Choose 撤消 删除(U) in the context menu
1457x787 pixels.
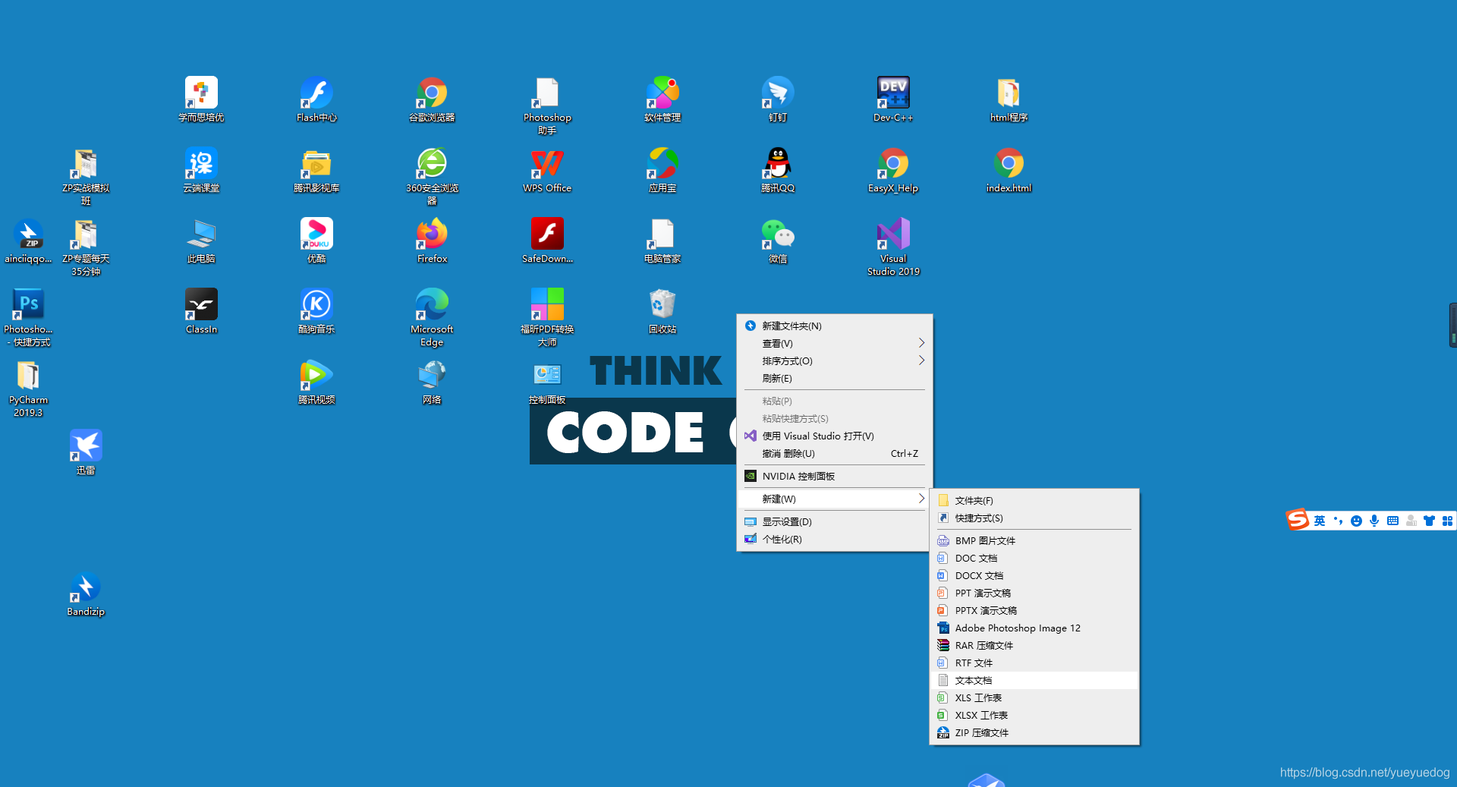[834, 454]
